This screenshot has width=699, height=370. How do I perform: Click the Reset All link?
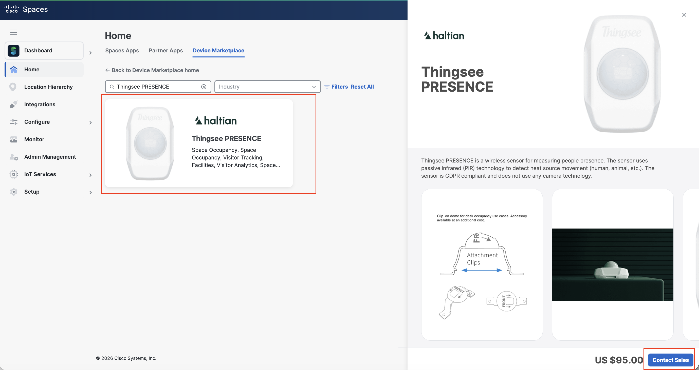click(362, 87)
